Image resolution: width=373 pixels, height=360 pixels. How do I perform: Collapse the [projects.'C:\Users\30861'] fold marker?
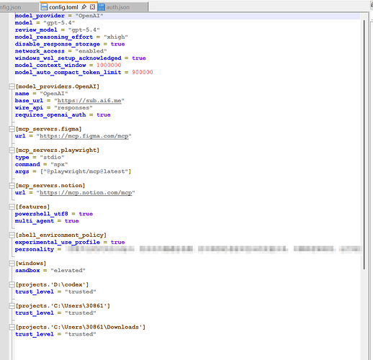[x=12, y=306]
